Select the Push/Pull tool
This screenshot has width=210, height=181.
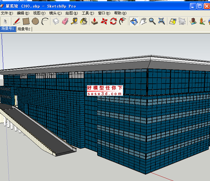(x=94, y=21)
